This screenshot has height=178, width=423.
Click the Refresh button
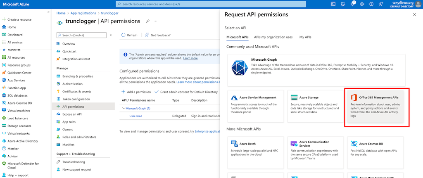pos(129,35)
